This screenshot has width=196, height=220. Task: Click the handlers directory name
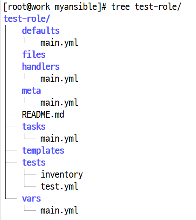tap(41, 66)
